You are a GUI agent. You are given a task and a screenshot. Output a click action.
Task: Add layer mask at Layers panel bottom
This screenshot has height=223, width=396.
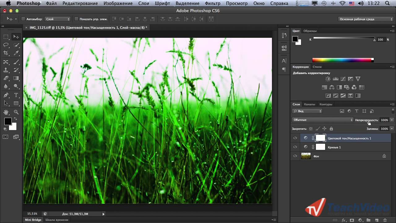(x=352, y=220)
